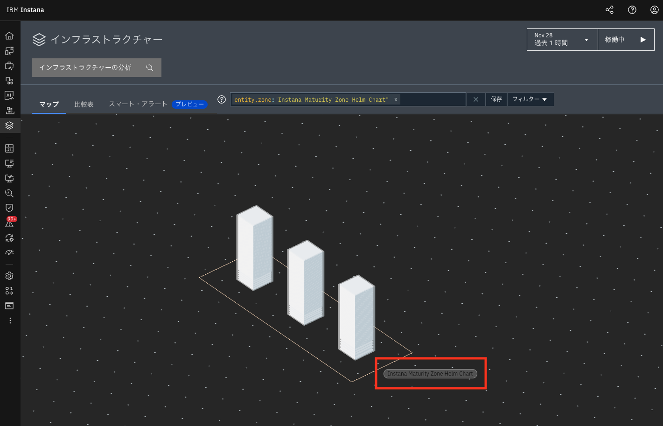The height and width of the screenshot is (426, 663).
Task: Clear the search query with X button
Action: (476, 99)
